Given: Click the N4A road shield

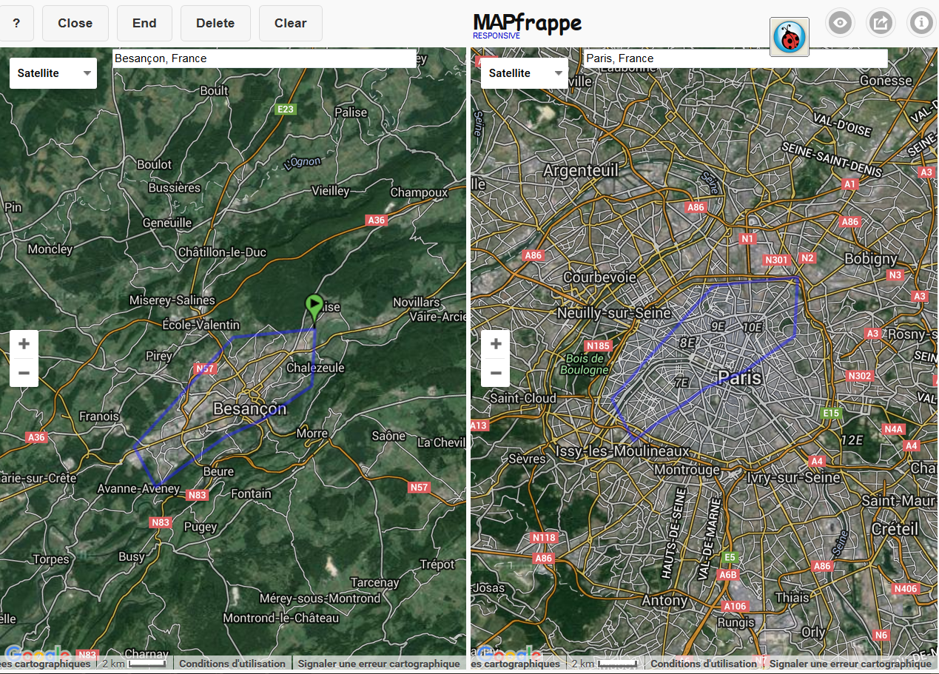Looking at the screenshot, I should [x=894, y=429].
